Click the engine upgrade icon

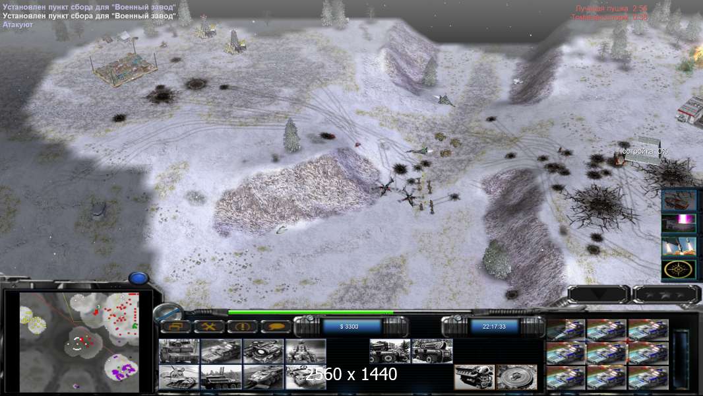click(x=474, y=377)
